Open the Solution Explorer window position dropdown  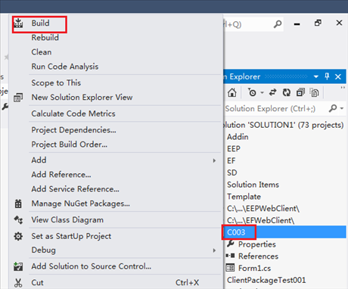pos(316,76)
